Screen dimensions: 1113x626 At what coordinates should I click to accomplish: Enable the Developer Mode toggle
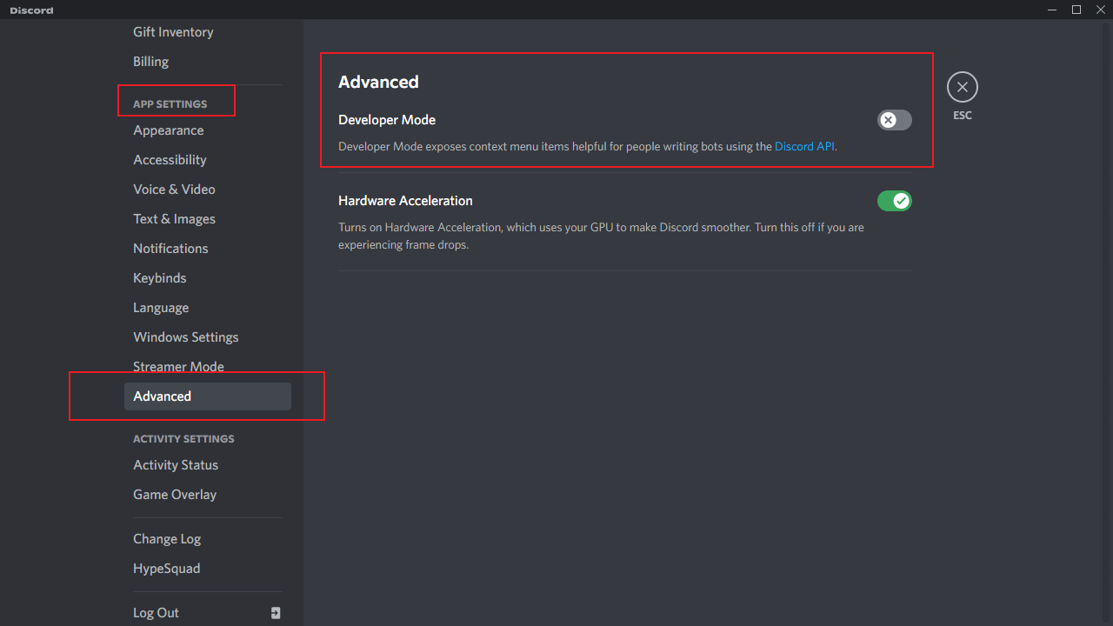click(894, 120)
